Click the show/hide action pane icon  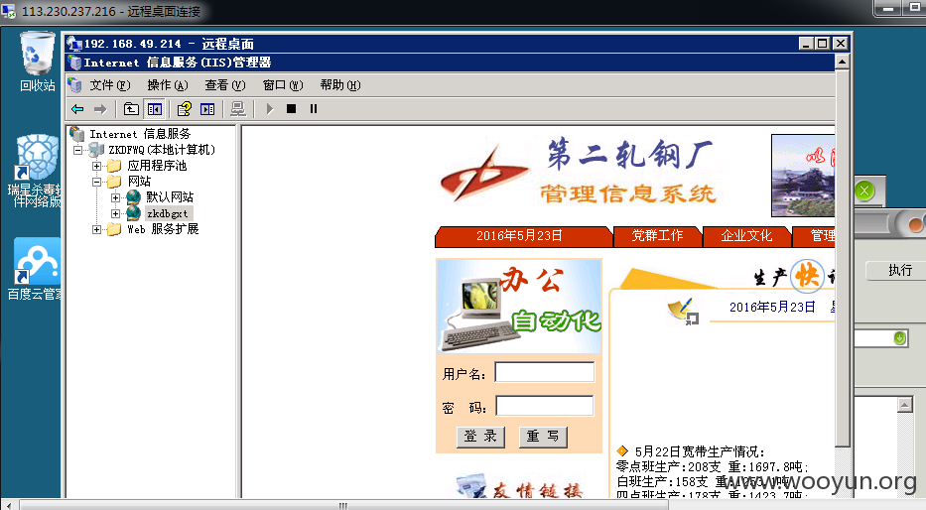tap(207, 108)
